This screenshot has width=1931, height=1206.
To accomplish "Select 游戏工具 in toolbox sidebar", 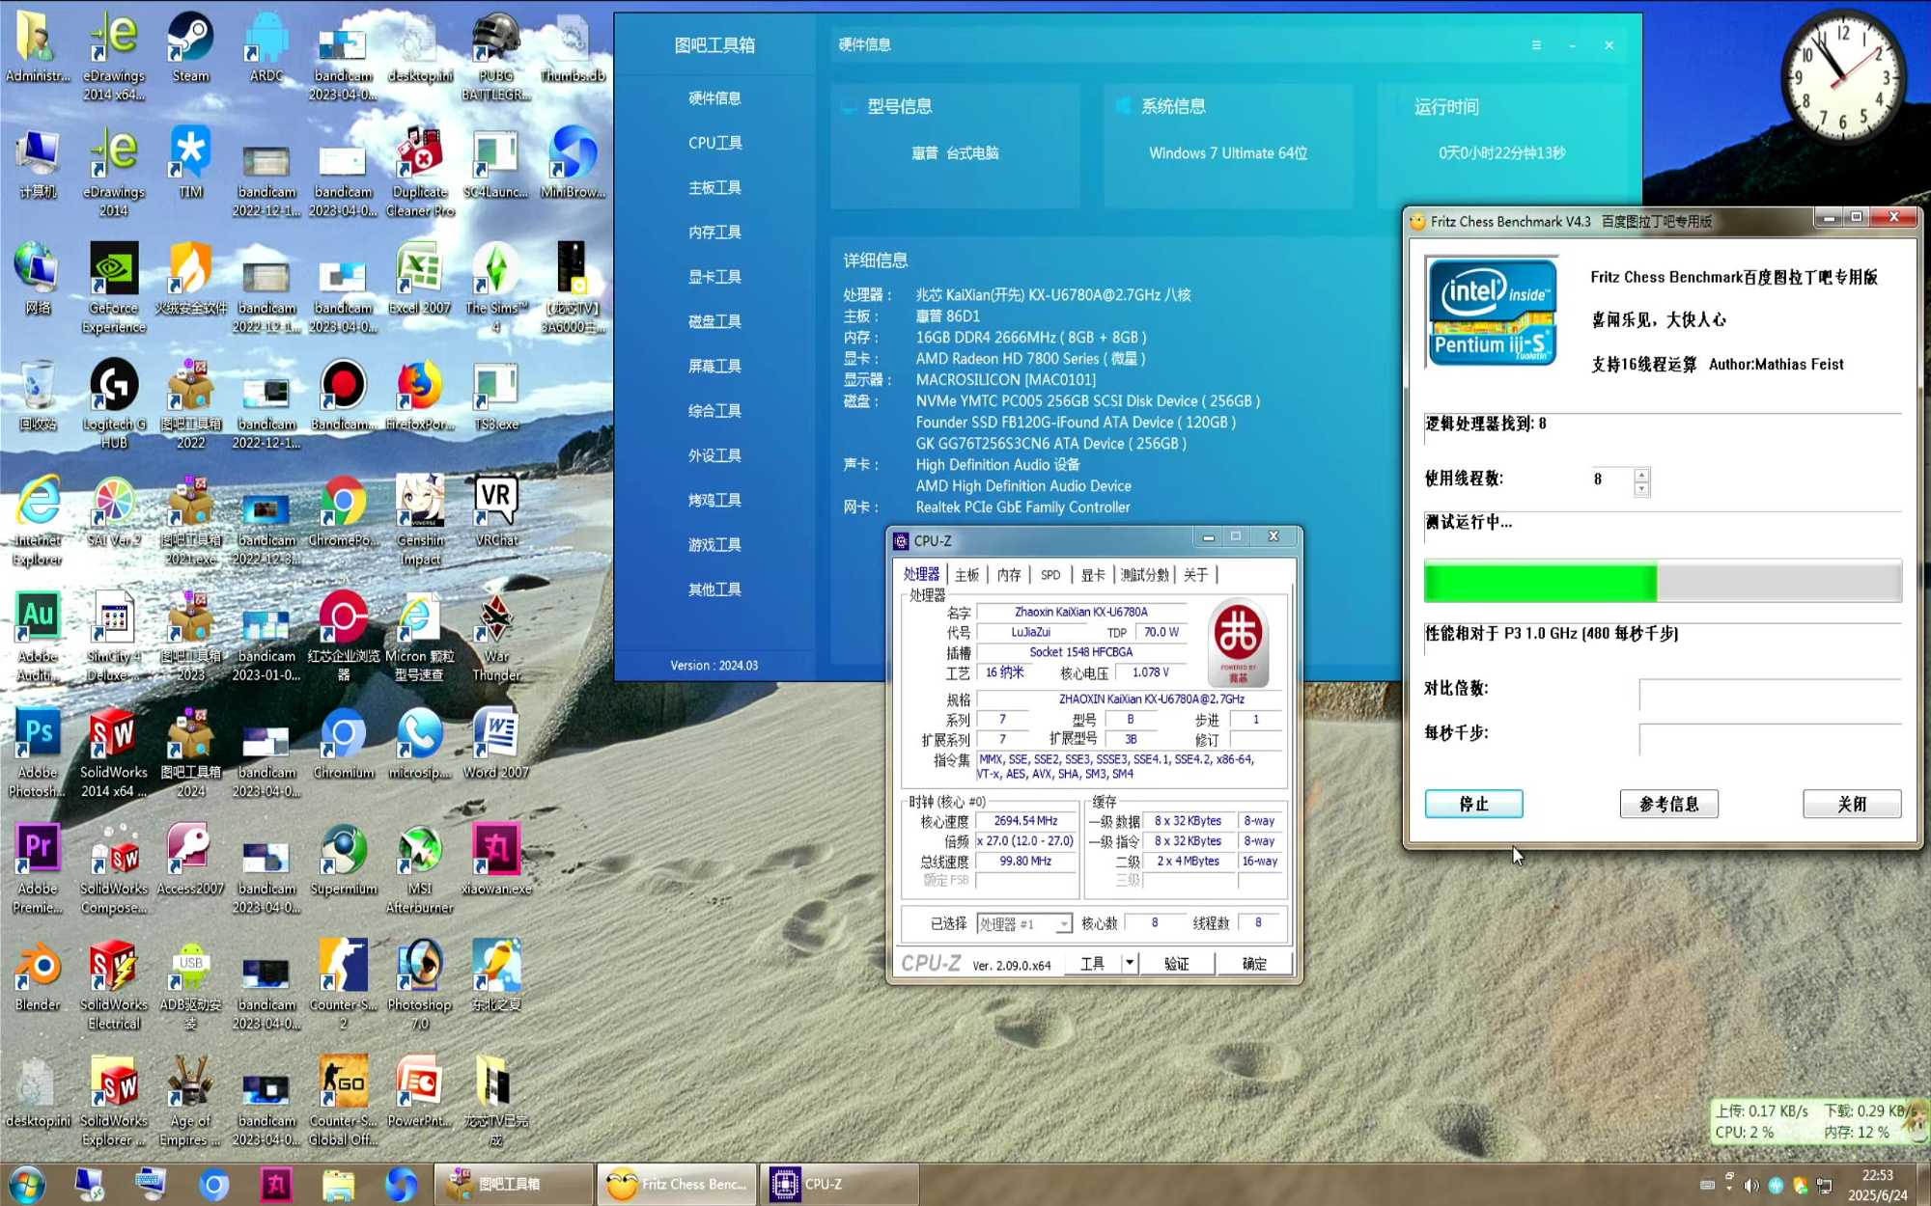I will point(714,544).
